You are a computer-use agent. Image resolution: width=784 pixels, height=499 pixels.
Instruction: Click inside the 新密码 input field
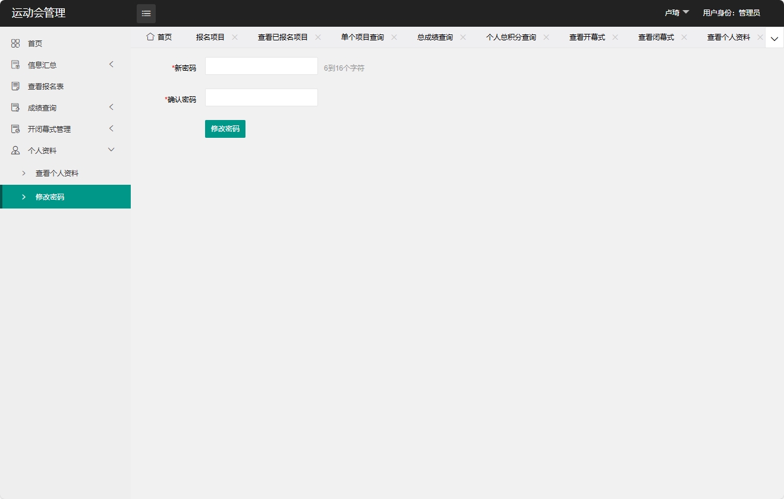(x=261, y=65)
